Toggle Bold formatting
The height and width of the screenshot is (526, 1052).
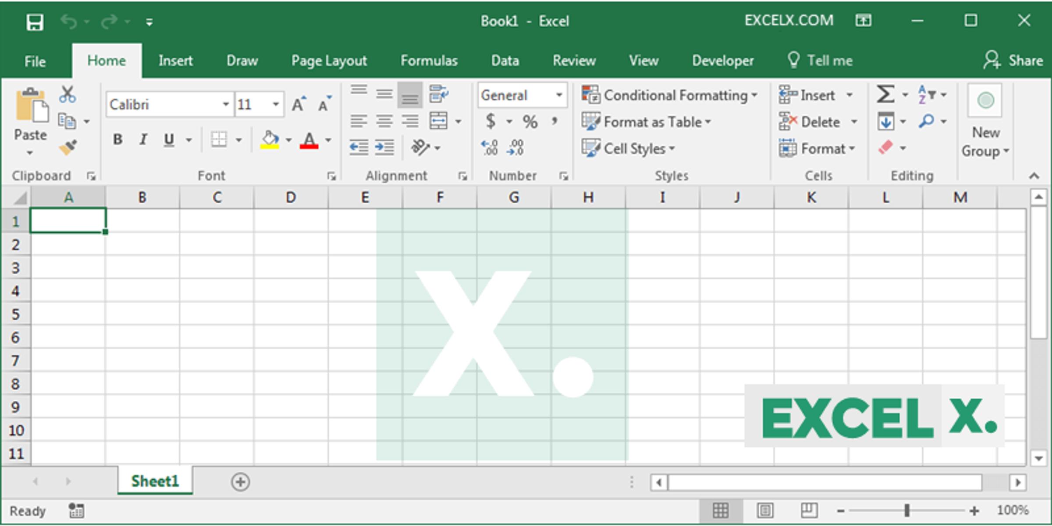point(117,140)
